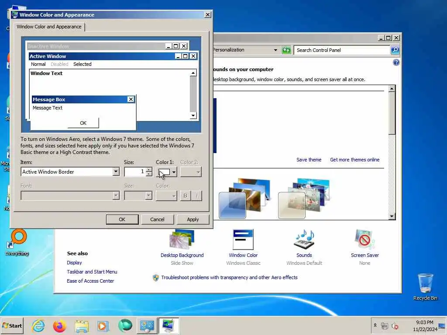Viewport: 447px width, 335px height.
Task: Select the blue architecture theme thumbnail
Action: pyautogui.click(x=244, y=198)
